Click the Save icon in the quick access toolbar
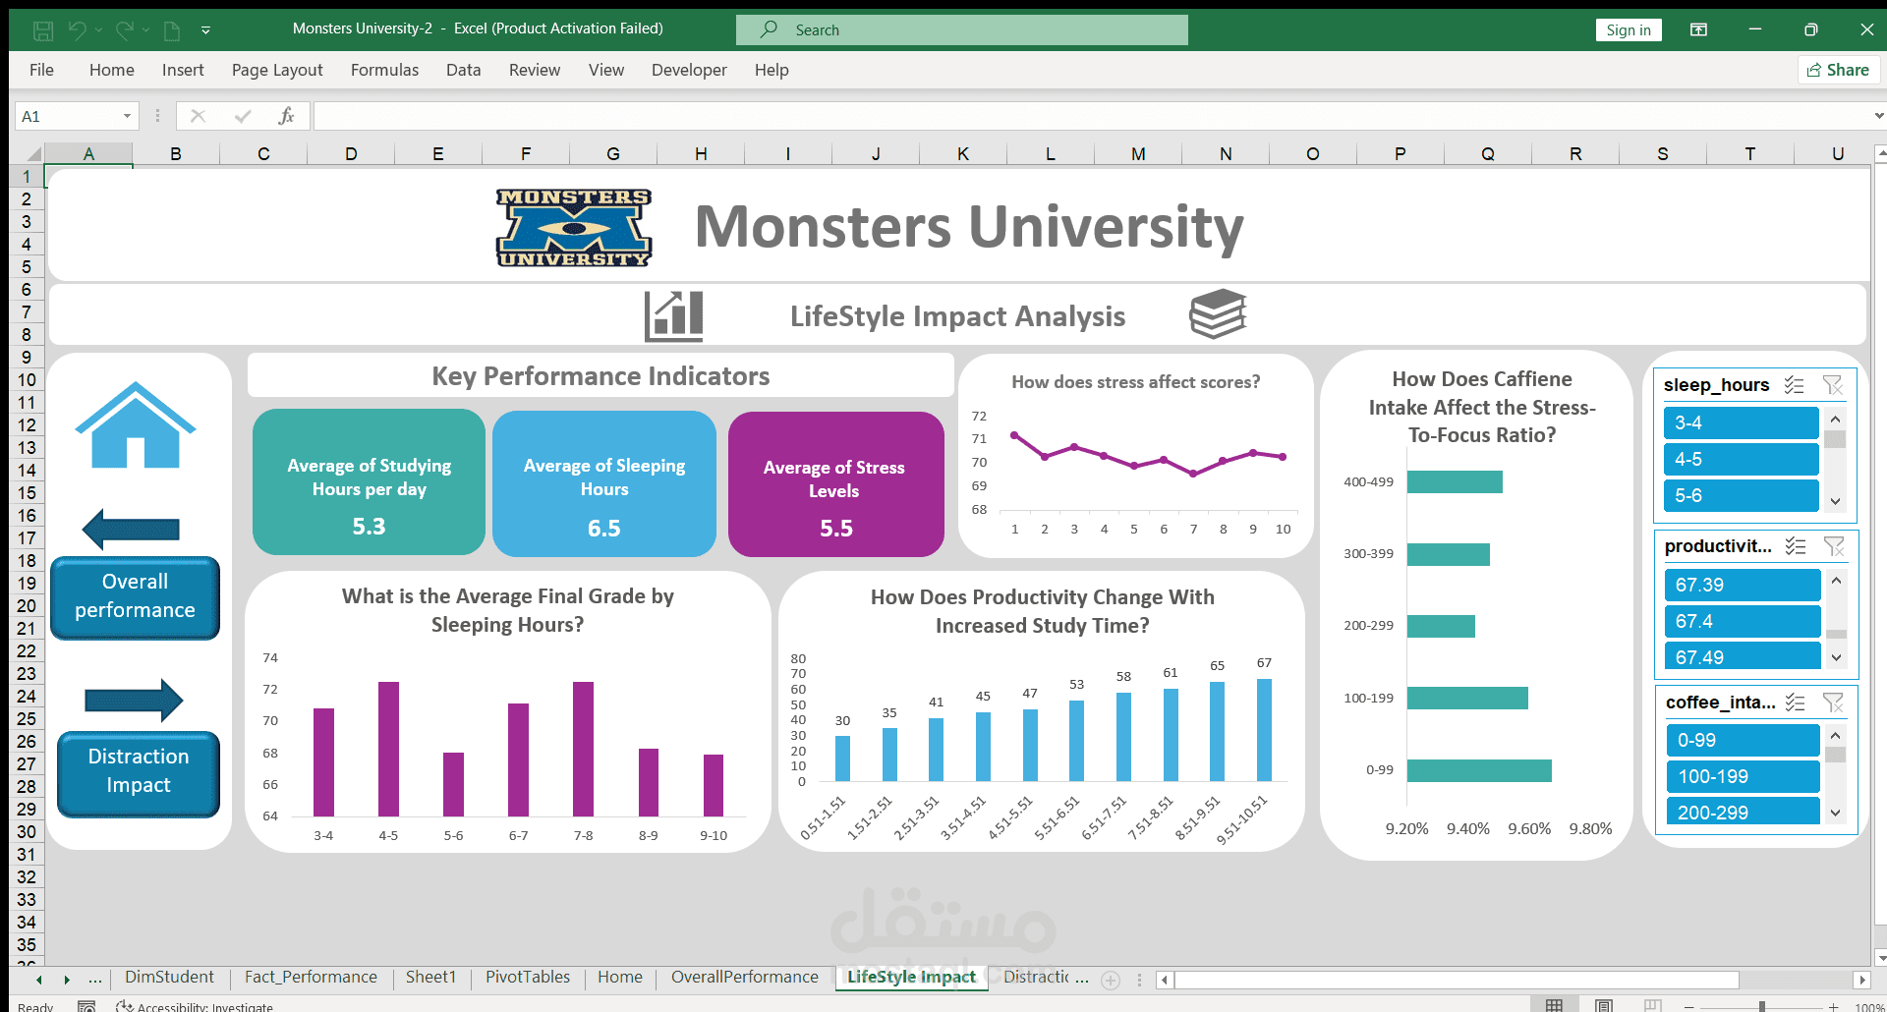The height and width of the screenshot is (1012, 1887). [43, 30]
